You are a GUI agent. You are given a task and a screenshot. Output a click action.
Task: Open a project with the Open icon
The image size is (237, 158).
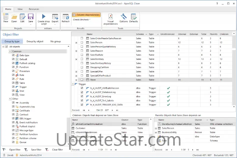[14, 17]
